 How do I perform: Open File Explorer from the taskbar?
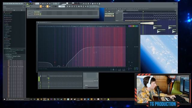click(38, 99)
